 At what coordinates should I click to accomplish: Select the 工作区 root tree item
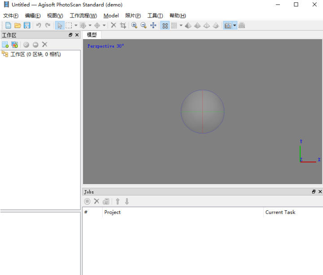click(35, 54)
